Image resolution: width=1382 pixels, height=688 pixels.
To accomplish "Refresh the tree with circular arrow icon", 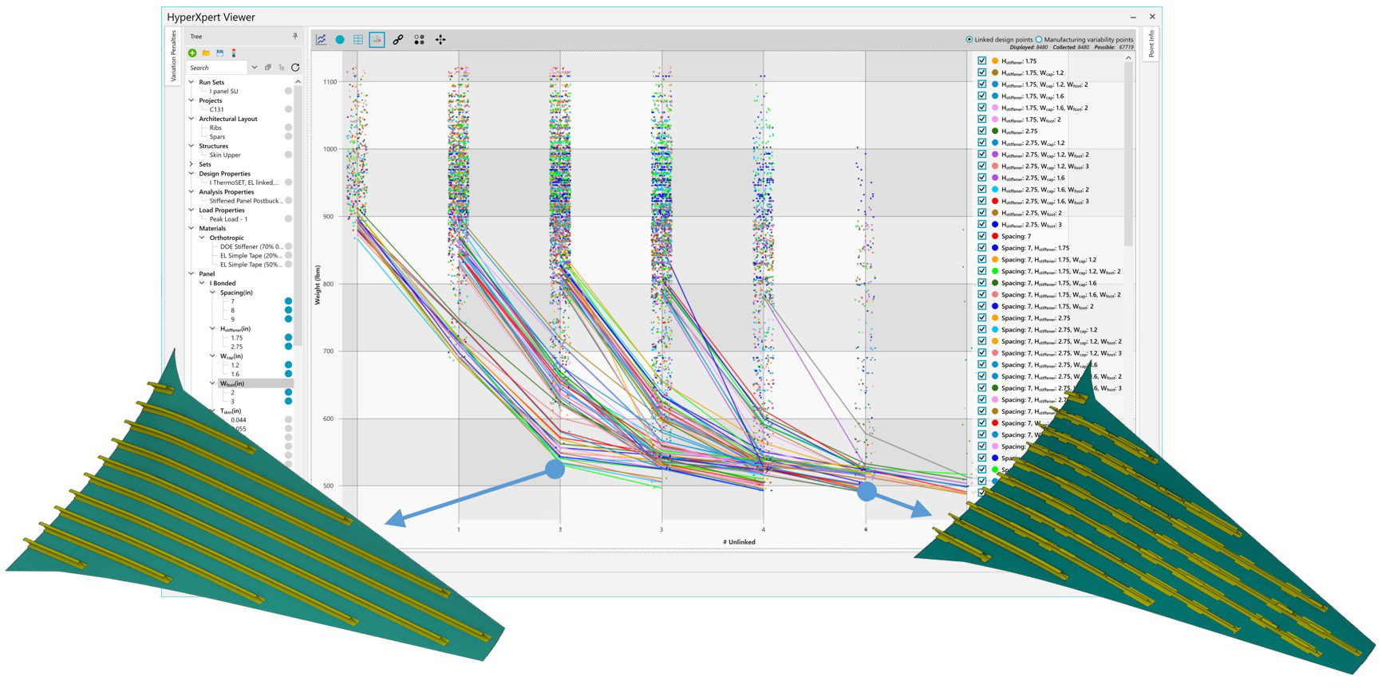I will pyautogui.click(x=295, y=68).
